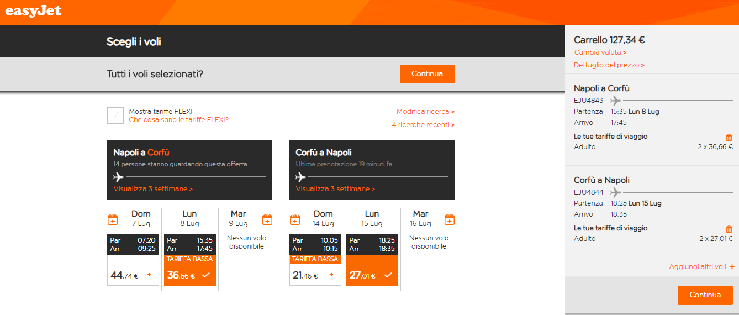This screenshot has width=739, height=315.
Task: Select return day Dom 14 Lug
Action: [x=323, y=218]
